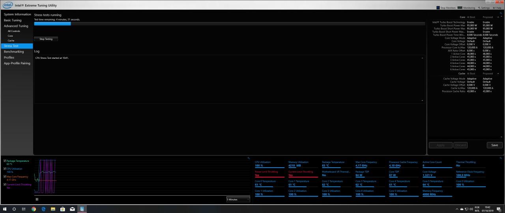Click the log scrollbar down arrow

pyautogui.click(x=422, y=101)
